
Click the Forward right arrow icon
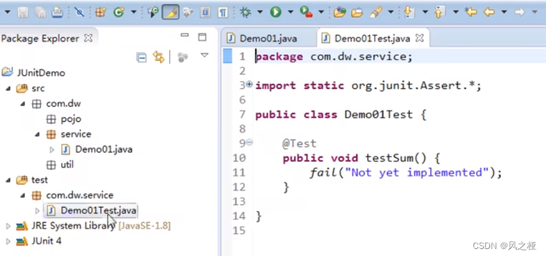(x=519, y=13)
